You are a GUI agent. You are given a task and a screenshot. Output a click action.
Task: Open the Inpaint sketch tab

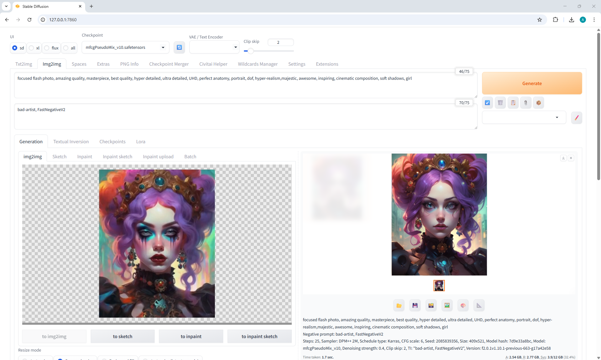(x=117, y=157)
